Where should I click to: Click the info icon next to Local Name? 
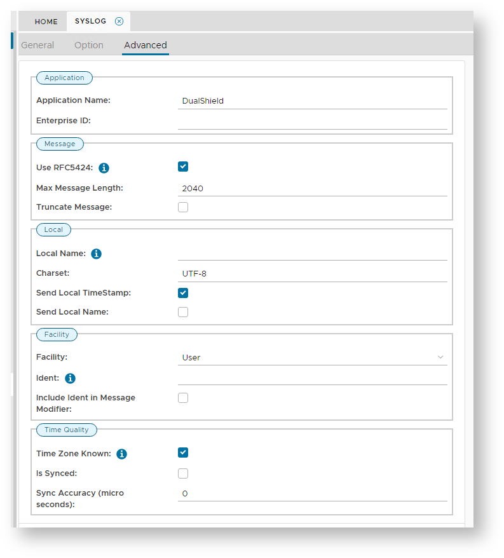96,253
